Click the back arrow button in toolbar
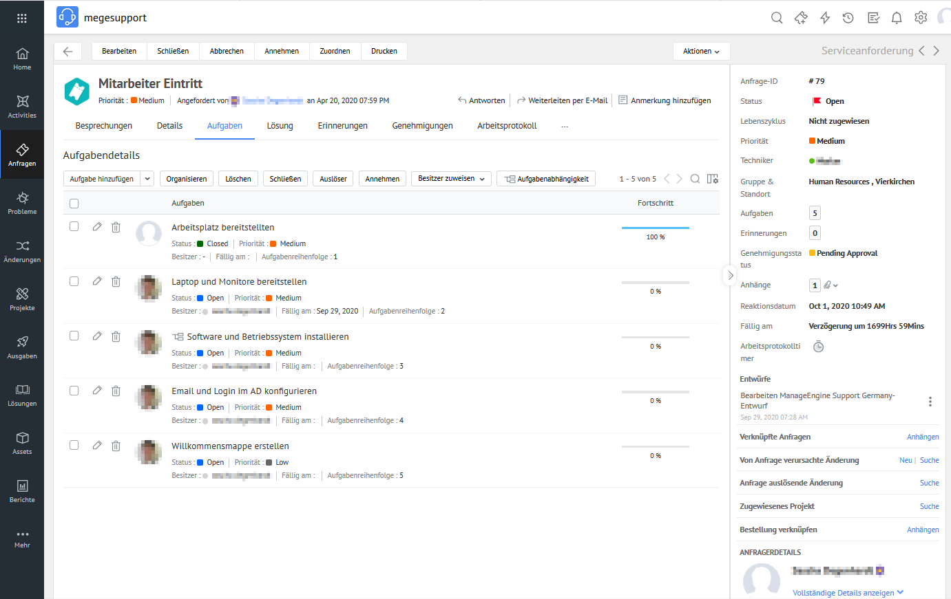Viewport: 951px width, 599px height. point(67,52)
